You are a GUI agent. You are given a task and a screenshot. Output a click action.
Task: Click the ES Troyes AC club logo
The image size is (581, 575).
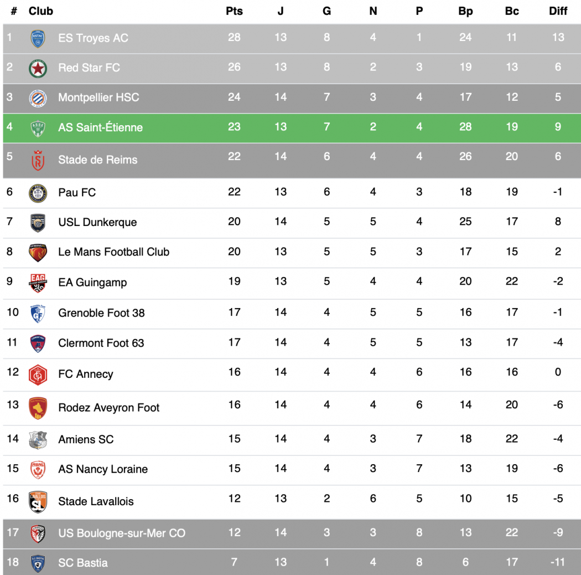pyautogui.click(x=38, y=38)
